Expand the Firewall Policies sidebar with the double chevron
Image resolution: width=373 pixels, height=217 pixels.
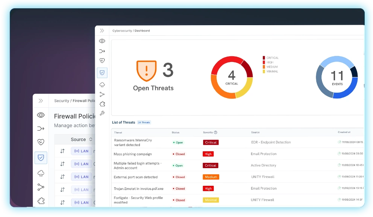pyautogui.click(x=41, y=101)
